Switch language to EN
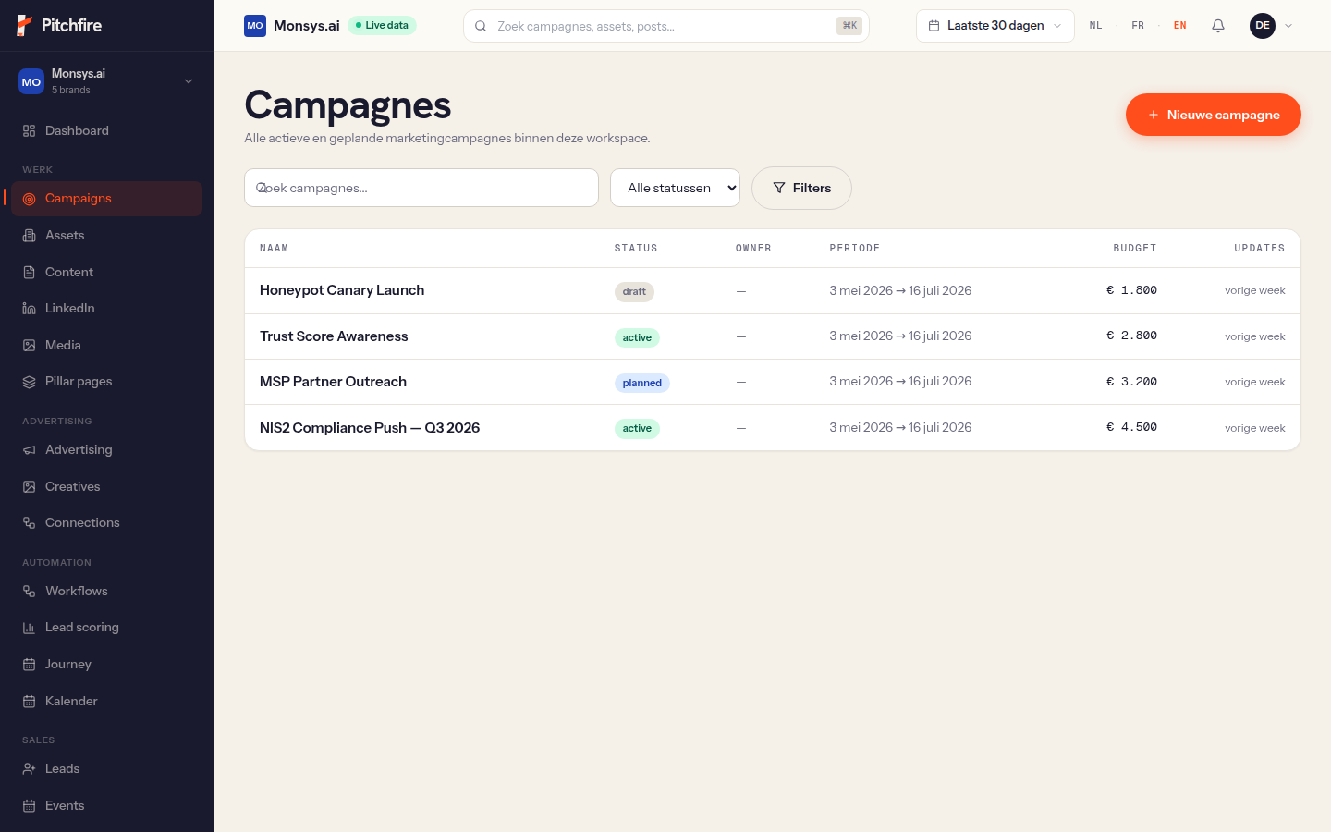 [x=1180, y=26]
